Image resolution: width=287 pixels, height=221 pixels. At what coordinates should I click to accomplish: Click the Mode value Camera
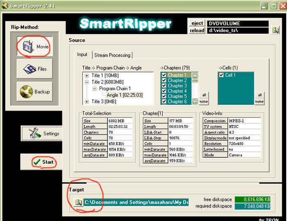pos(244,155)
